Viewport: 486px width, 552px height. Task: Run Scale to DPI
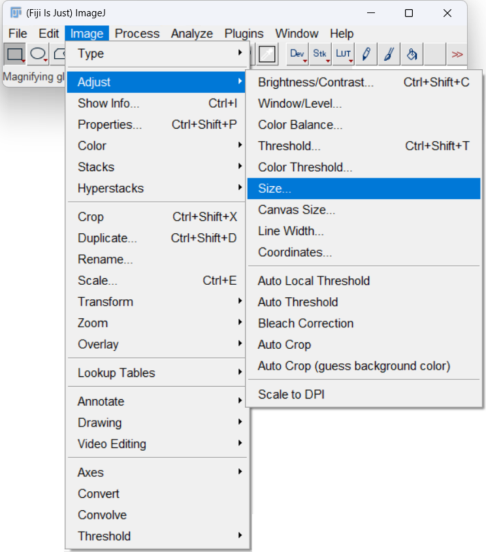[x=364, y=395]
